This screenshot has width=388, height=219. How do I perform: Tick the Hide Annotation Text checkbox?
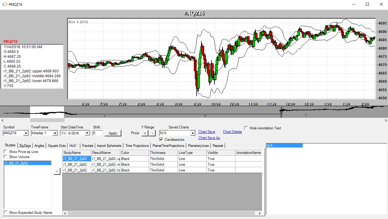(246, 128)
